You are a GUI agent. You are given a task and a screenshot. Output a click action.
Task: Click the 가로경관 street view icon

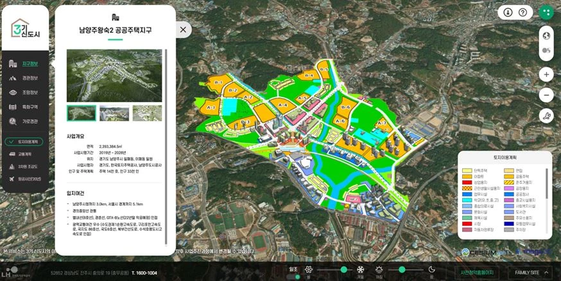click(14, 121)
